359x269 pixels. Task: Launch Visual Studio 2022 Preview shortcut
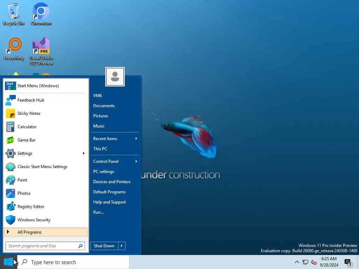click(x=41, y=51)
